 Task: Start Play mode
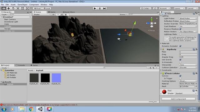[x=95, y=8]
